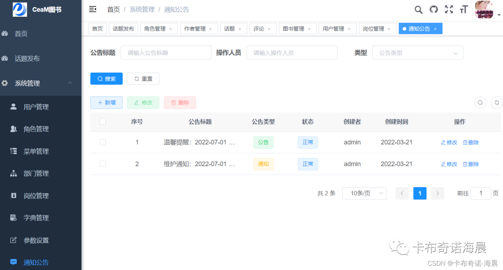
Task: Collapse sidebar with hamburger icon
Action: click(93, 9)
